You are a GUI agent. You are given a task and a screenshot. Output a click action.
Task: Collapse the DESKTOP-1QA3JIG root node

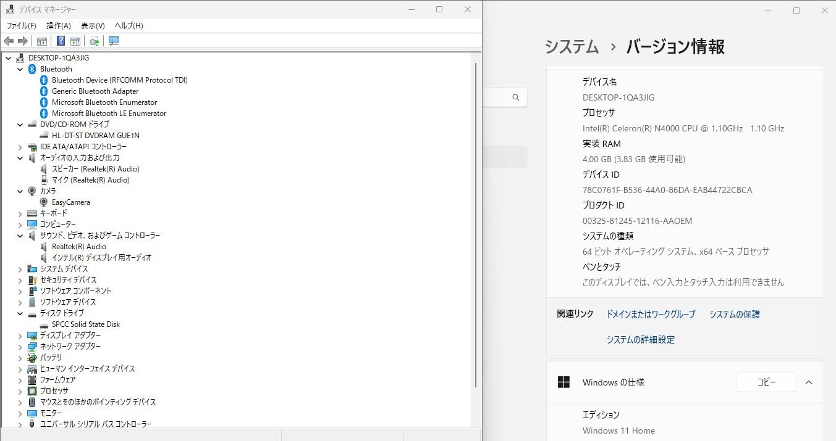click(8, 58)
